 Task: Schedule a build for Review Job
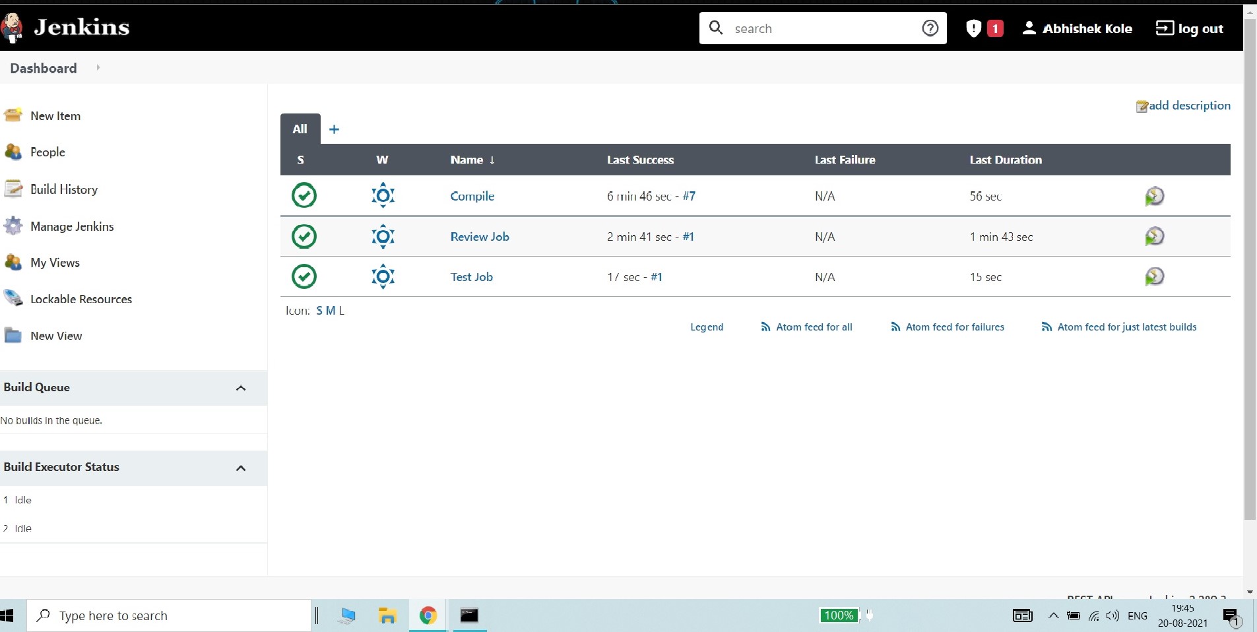[1154, 236]
